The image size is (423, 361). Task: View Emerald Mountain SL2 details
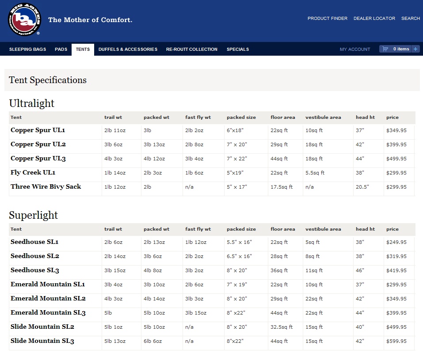[48, 298]
